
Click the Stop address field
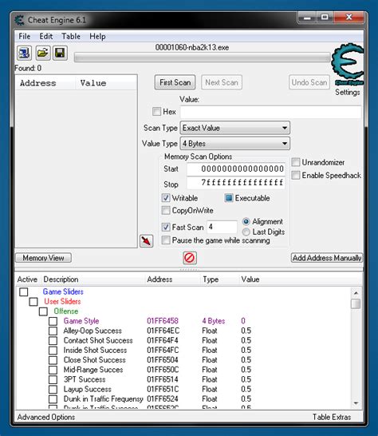point(236,183)
